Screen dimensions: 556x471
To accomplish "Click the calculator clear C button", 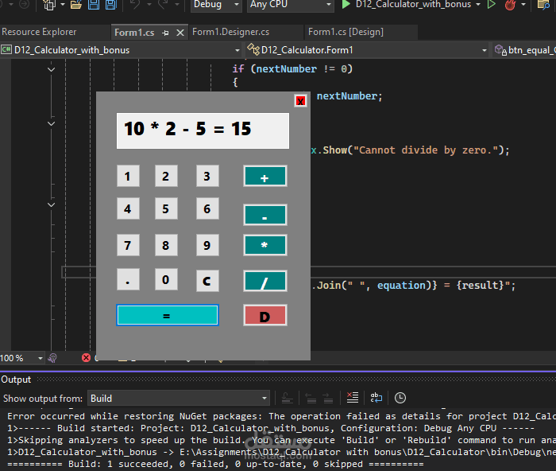I will (x=207, y=281).
